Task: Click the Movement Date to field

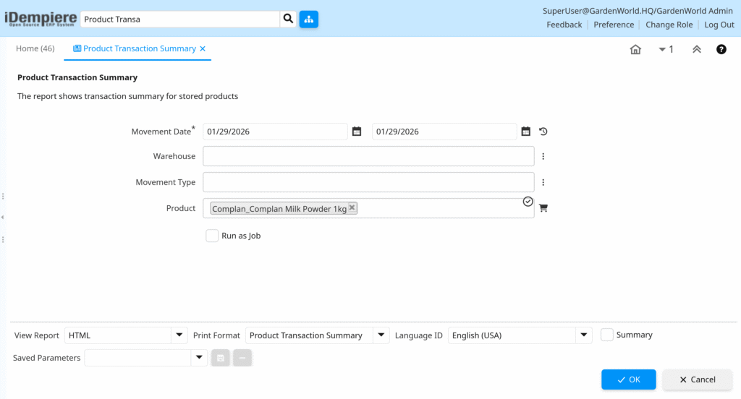Action: pyautogui.click(x=444, y=132)
